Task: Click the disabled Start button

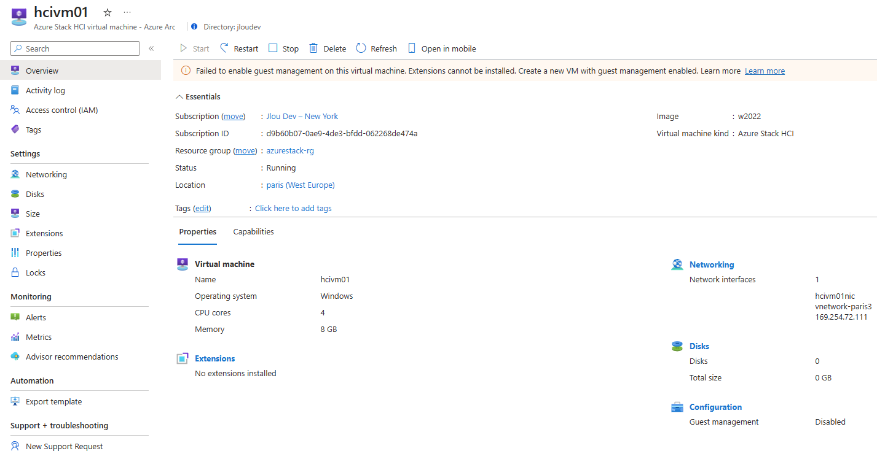Action: pyautogui.click(x=194, y=48)
